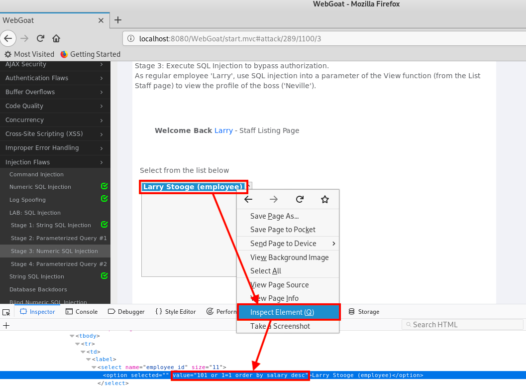Expand Improper Error Handling category
Screen dimensions: 526x387
[x=102, y=148]
